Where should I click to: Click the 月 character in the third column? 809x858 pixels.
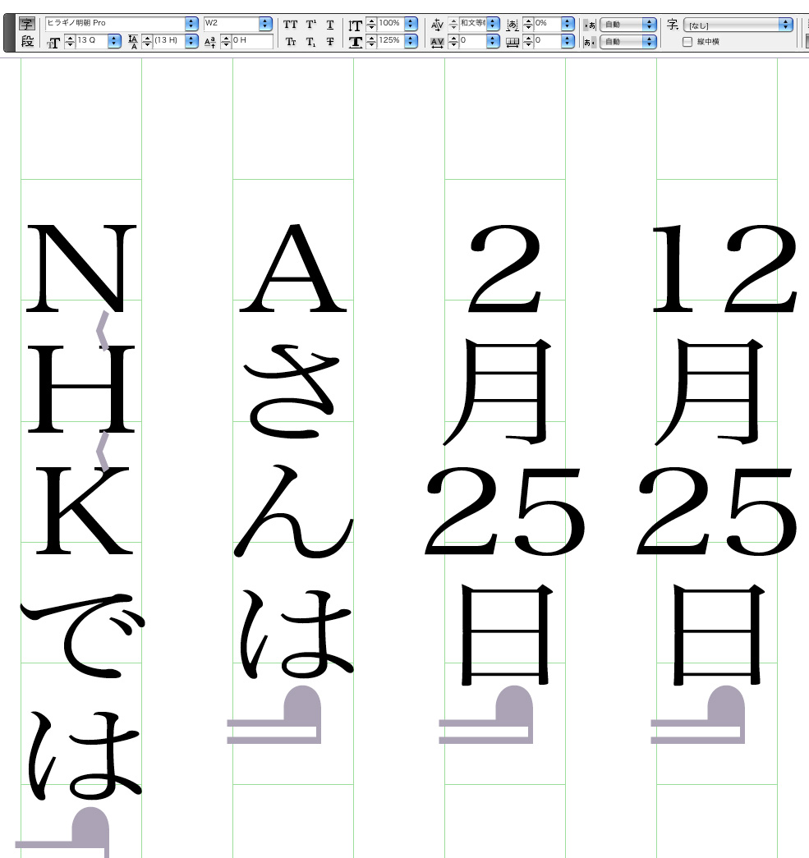pyautogui.click(x=497, y=392)
